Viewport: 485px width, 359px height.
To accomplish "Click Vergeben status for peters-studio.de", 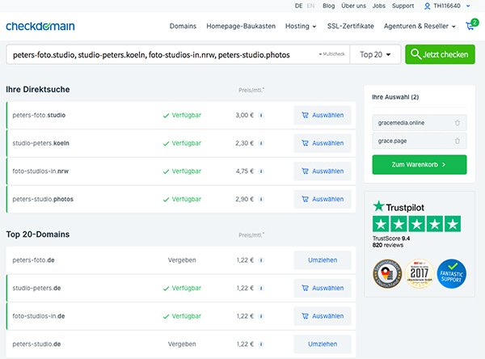I will click(182, 344).
